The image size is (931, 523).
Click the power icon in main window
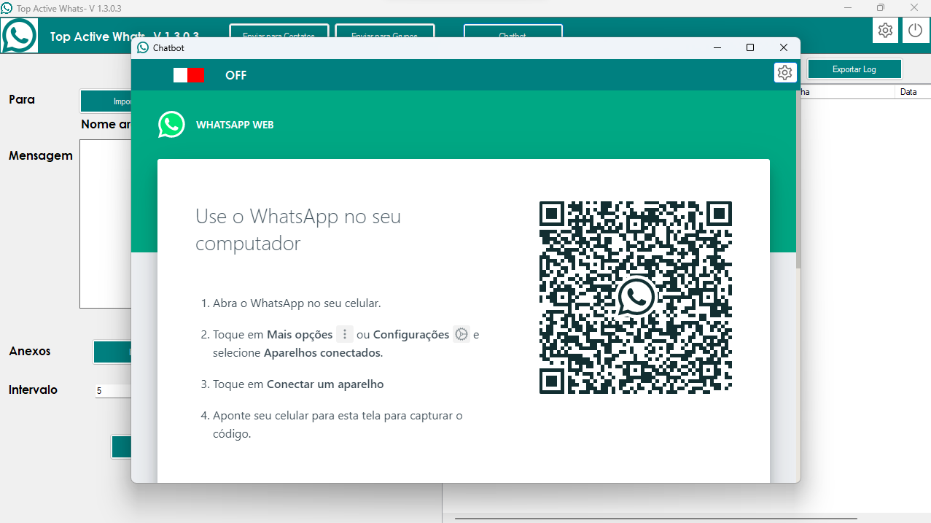click(x=915, y=31)
